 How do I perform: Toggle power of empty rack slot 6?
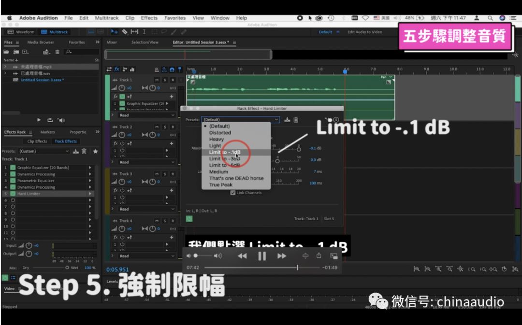coord(13,200)
